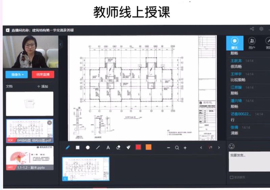The width and height of the screenshot is (270, 190).
Task: Select the rectangle shape tool
Action: tap(77, 147)
